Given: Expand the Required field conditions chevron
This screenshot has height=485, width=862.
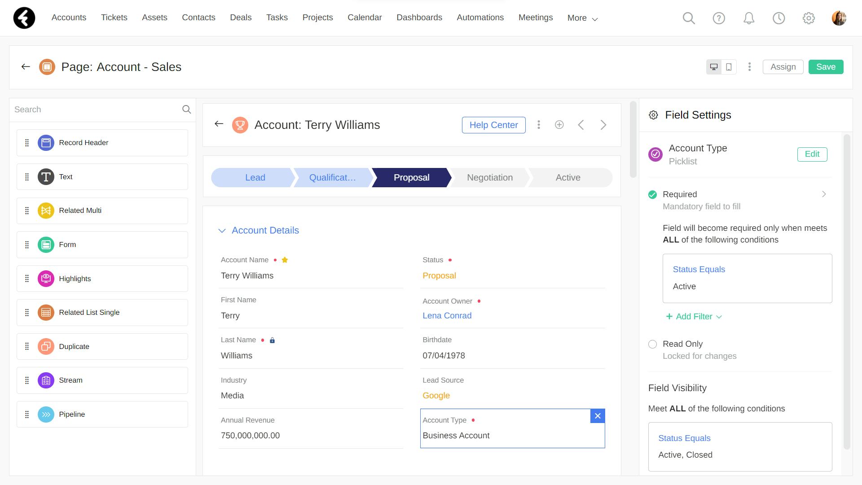Looking at the screenshot, I should (x=823, y=194).
